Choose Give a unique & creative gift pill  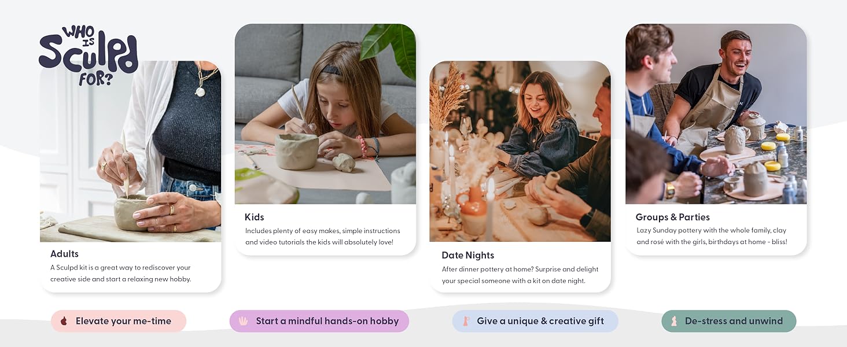[535, 321]
